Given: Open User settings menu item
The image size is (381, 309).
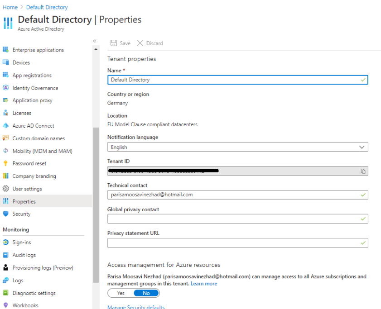Looking at the screenshot, I should click(27, 189).
